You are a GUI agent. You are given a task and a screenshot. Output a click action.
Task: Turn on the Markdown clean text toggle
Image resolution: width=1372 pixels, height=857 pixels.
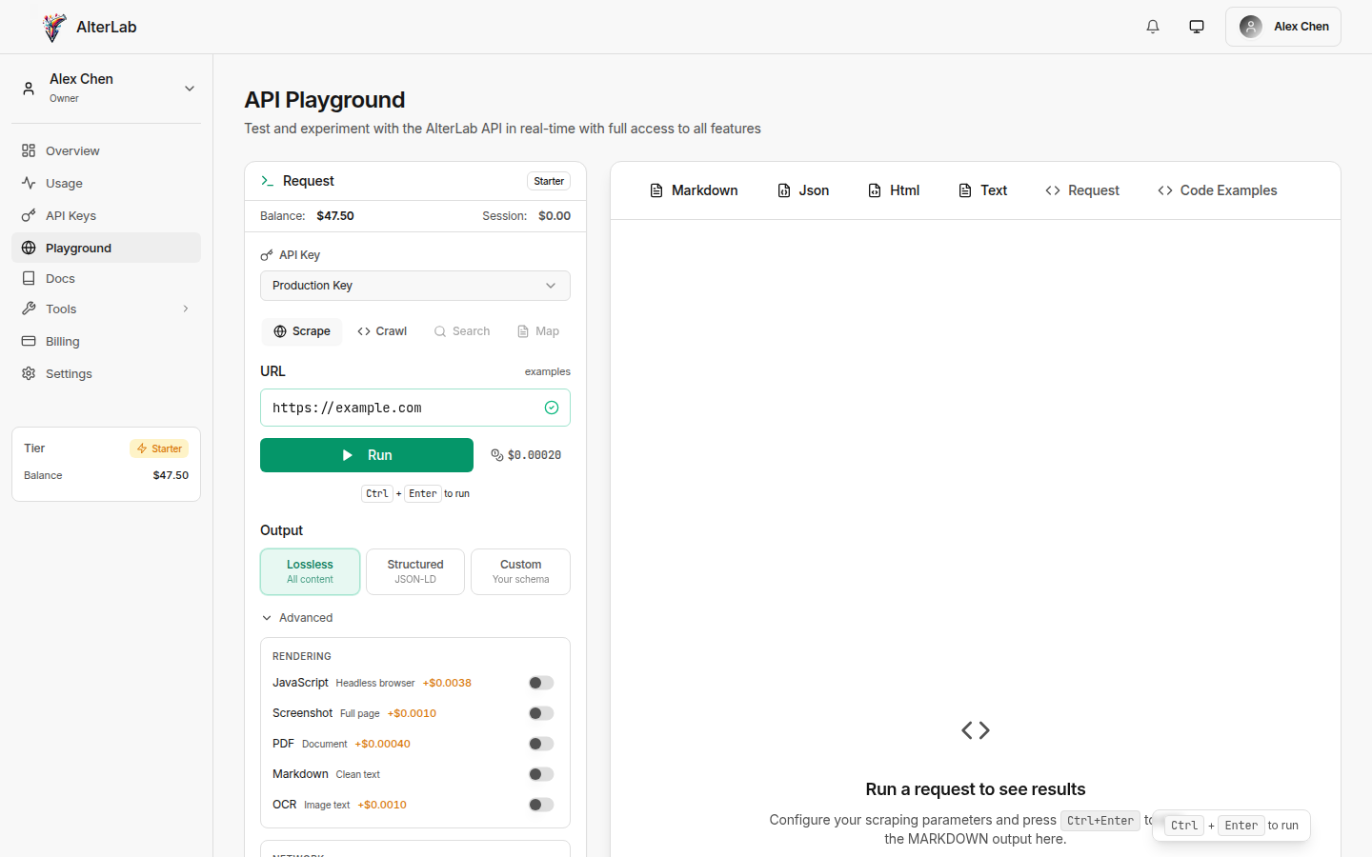(x=541, y=774)
